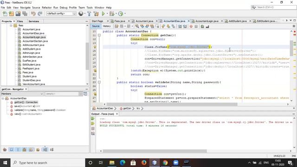The image size is (297, 167).
Task: Switch to the Files tab
Action: [20, 21]
